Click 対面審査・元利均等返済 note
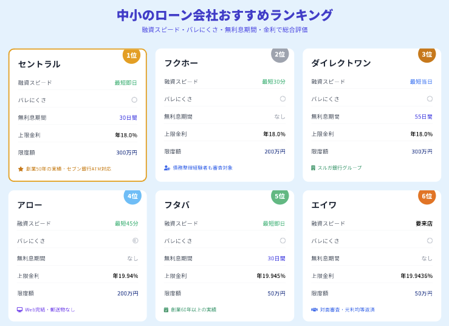The width and height of the screenshot is (449, 326). [x=348, y=310]
